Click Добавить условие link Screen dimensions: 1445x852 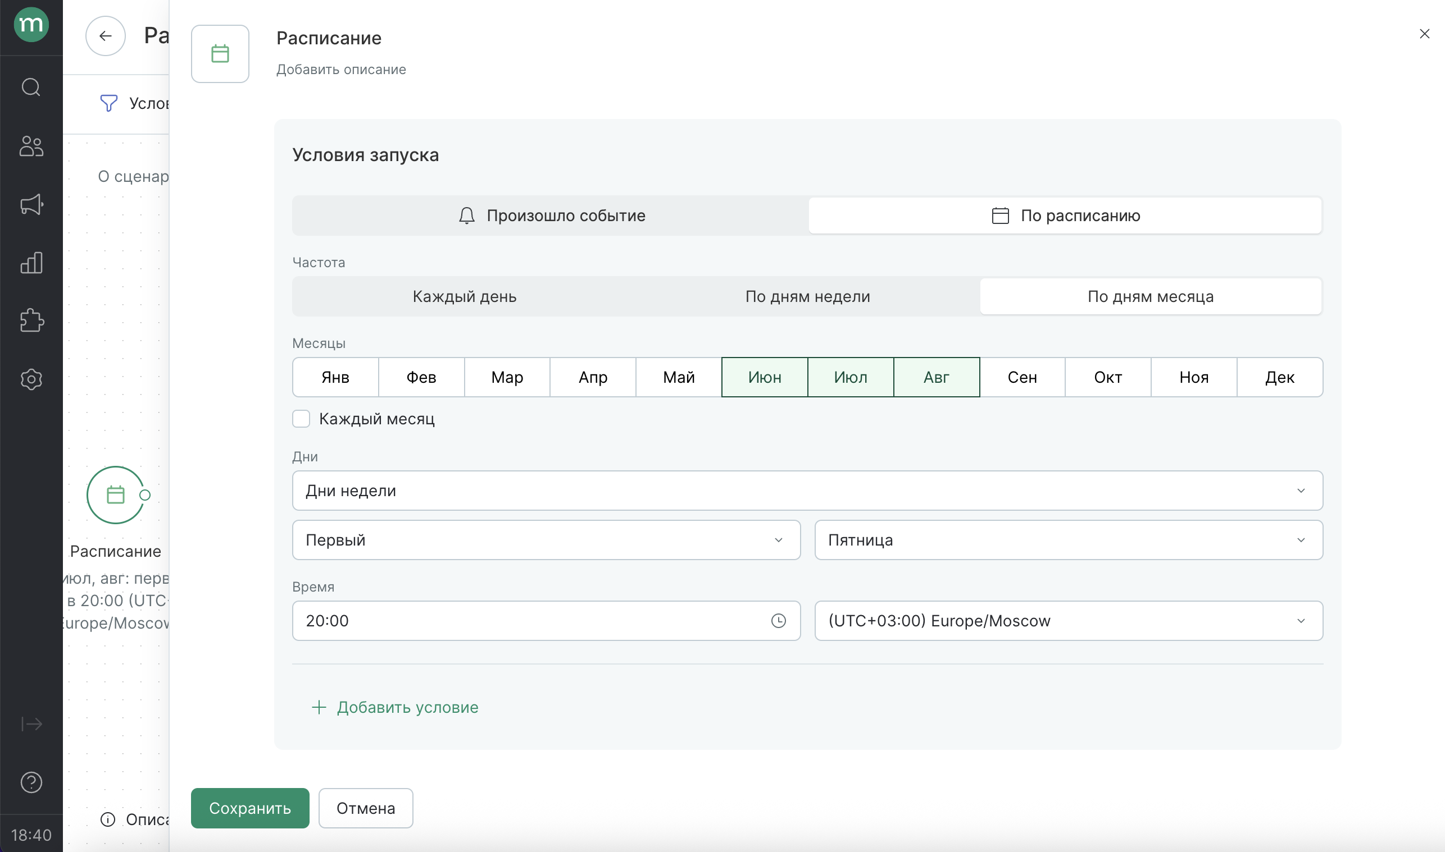point(395,707)
